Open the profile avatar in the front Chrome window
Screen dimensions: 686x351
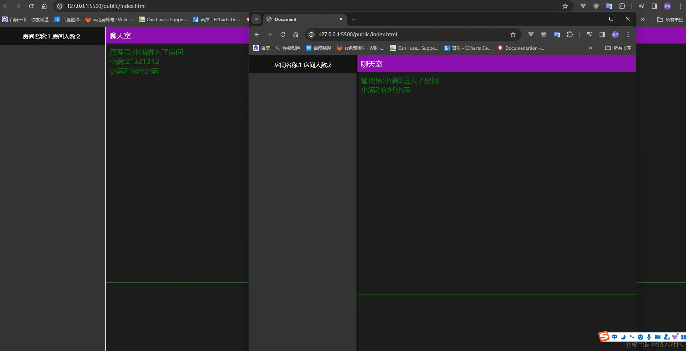(615, 35)
